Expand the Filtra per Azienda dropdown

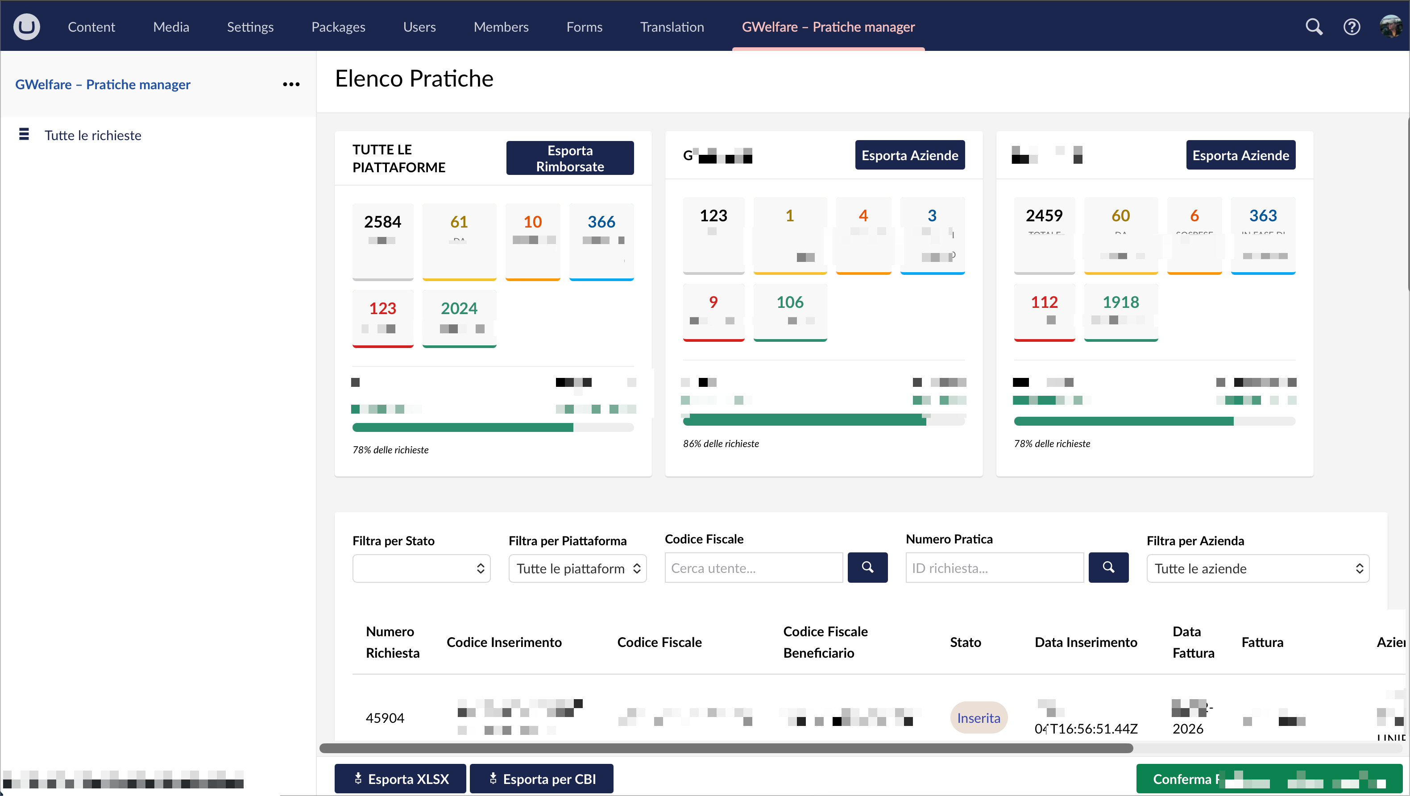coord(1257,568)
